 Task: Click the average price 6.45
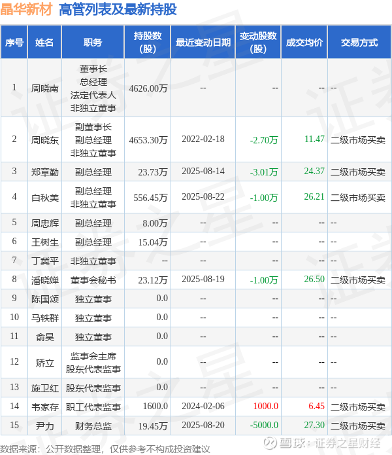pos(316,406)
